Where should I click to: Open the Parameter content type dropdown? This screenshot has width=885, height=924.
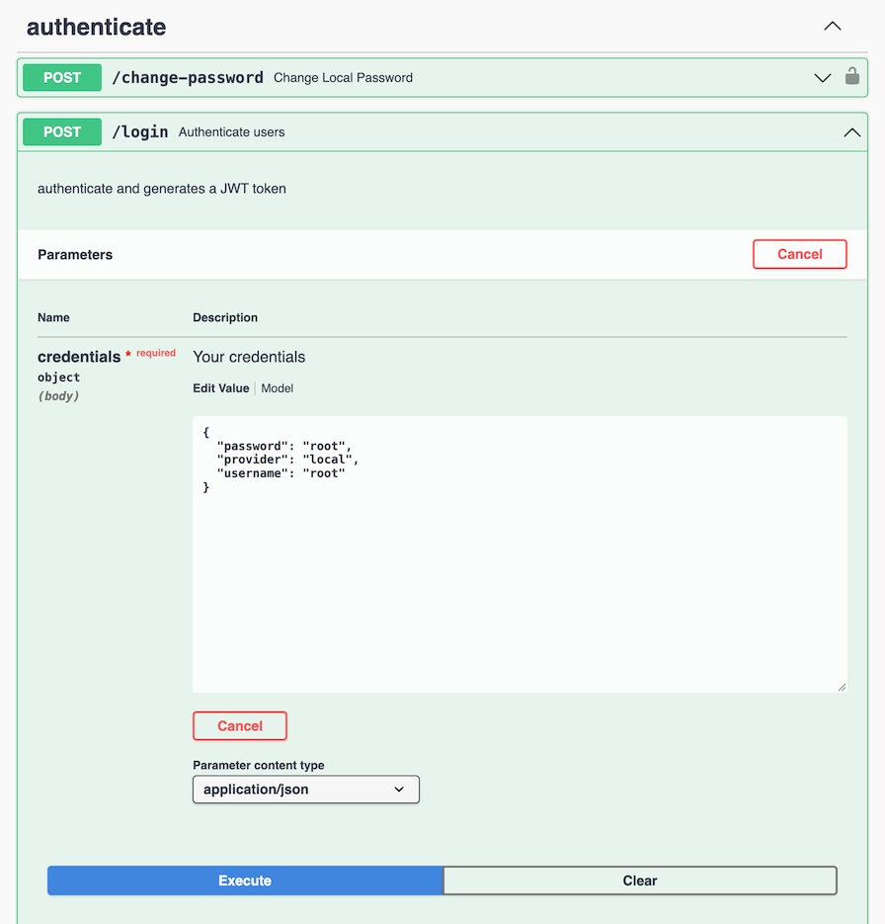[x=305, y=789]
